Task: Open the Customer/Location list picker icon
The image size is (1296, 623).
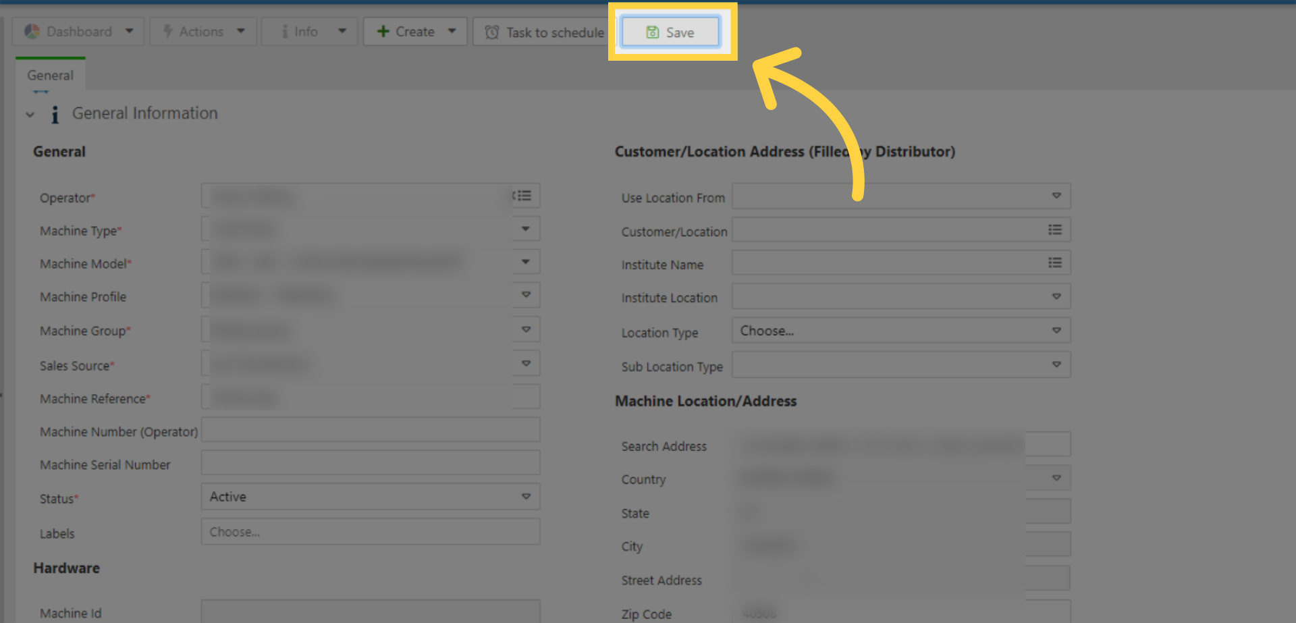Action: (1055, 229)
